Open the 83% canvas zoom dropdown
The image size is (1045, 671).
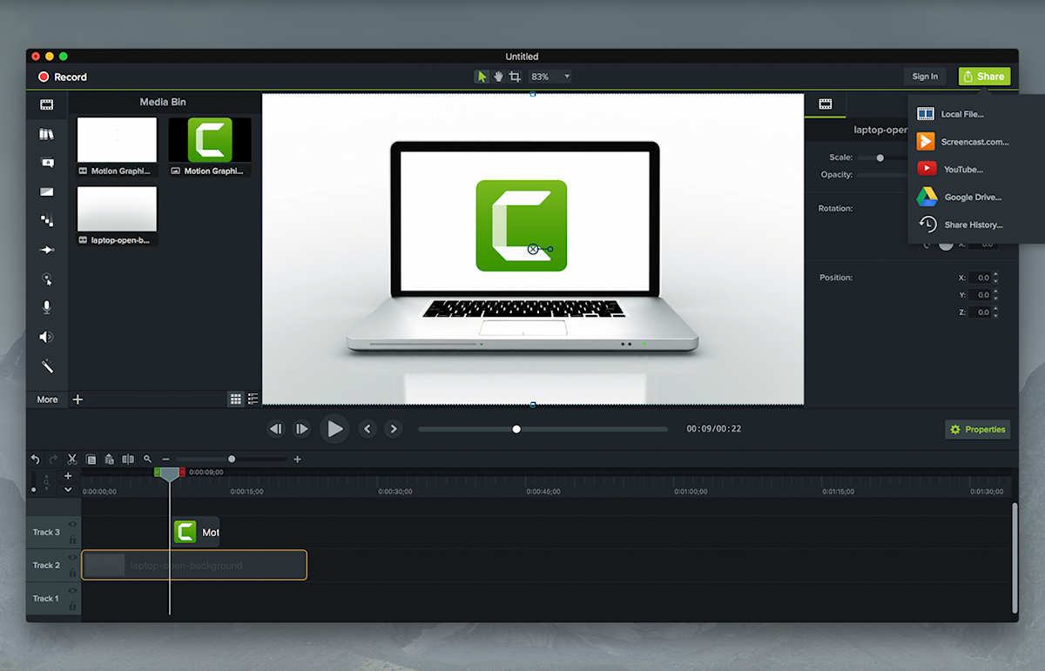[550, 77]
